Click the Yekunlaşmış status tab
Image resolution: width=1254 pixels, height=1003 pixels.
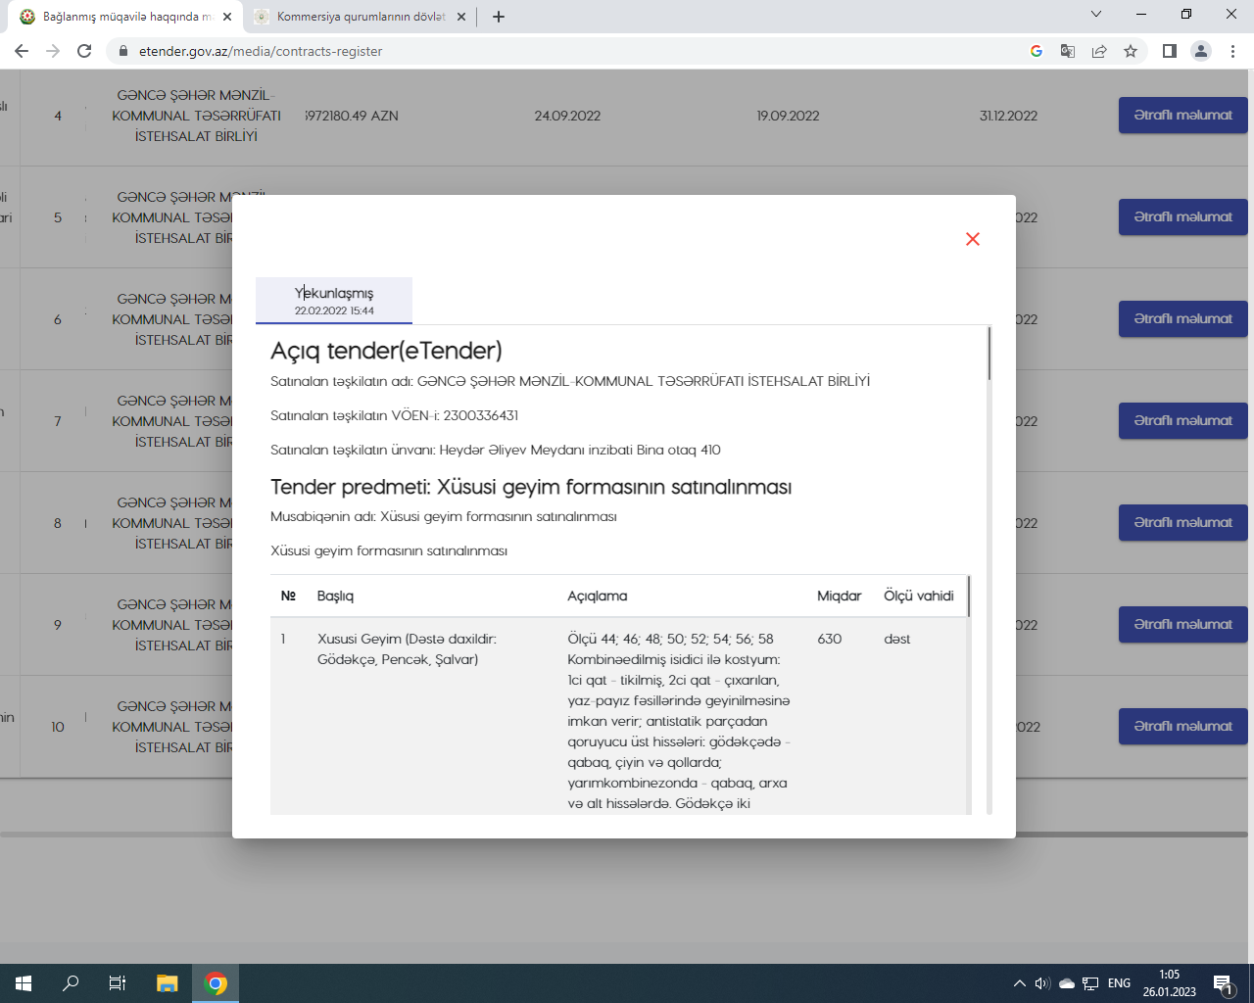[x=334, y=301]
